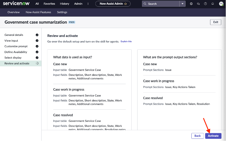Click the search magnifier icon

pyautogui.click(x=145, y=4)
